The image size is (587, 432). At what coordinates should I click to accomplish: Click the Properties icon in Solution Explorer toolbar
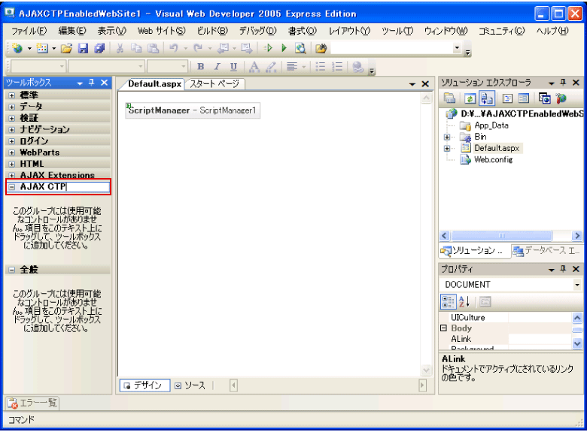point(449,98)
